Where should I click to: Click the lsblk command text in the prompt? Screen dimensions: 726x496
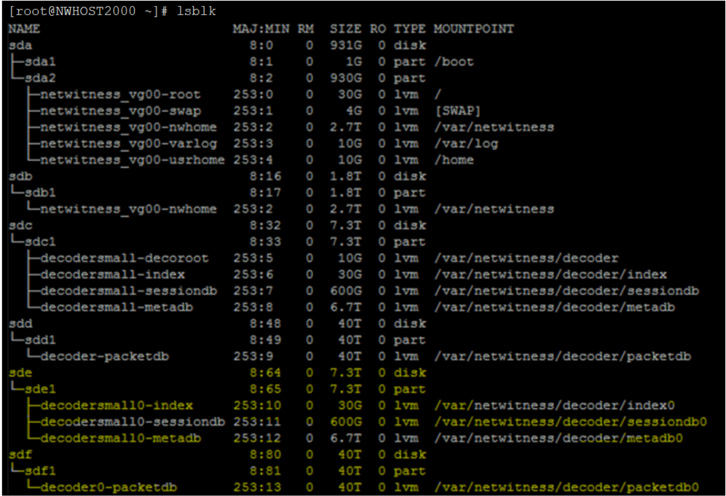(195, 11)
